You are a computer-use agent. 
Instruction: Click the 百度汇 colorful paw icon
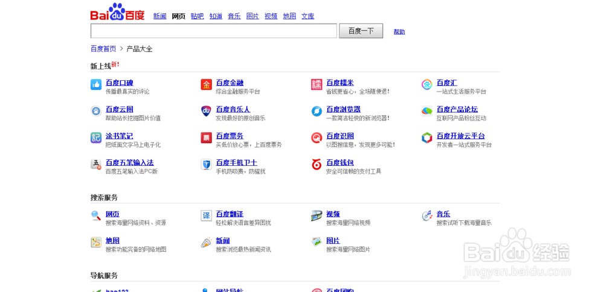pos(427,84)
